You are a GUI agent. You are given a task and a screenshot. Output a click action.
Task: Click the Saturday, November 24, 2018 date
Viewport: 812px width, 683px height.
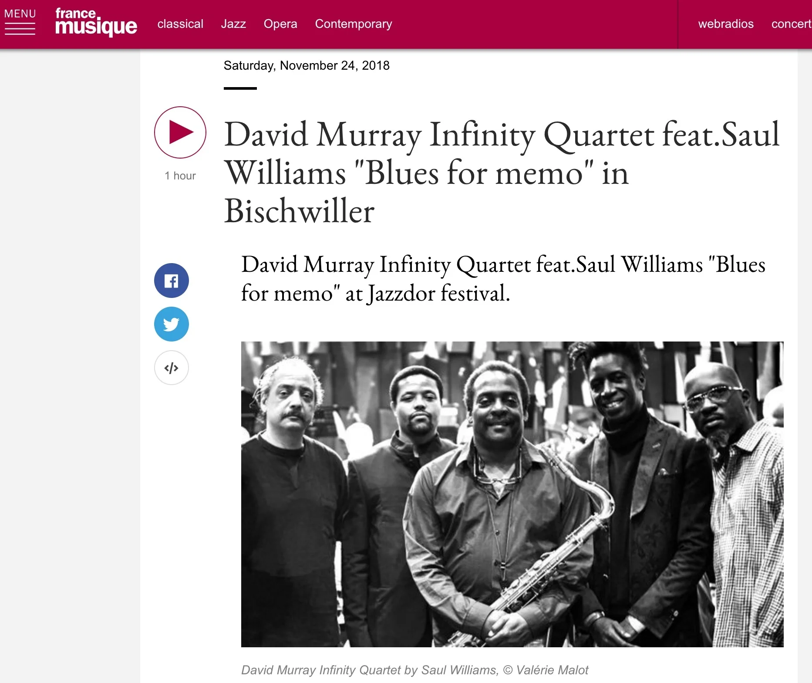click(307, 66)
